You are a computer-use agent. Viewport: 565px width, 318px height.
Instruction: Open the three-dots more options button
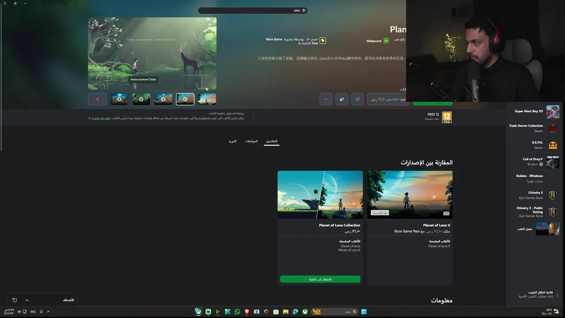(326, 99)
